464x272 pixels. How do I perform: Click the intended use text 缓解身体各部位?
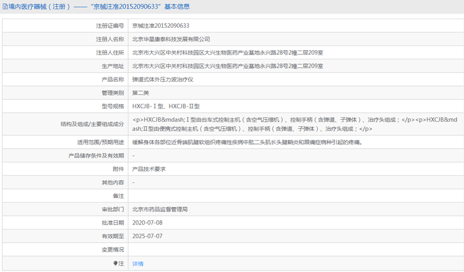click(x=247, y=142)
